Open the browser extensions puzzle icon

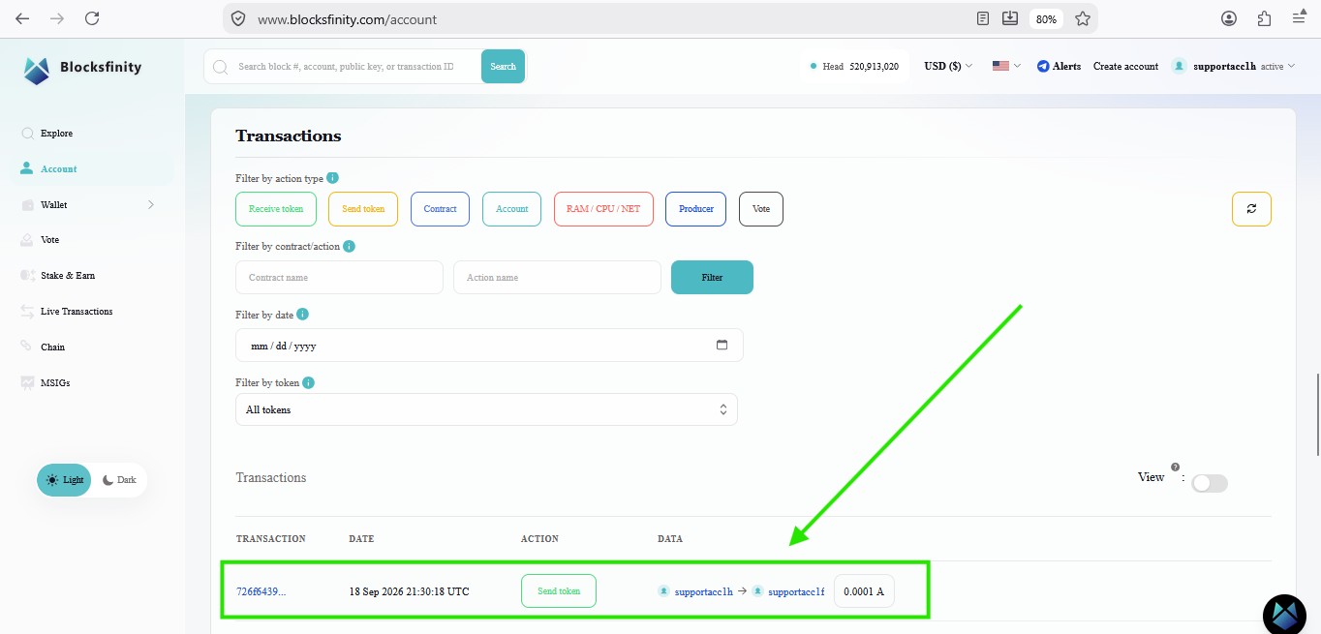(1264, 18)
